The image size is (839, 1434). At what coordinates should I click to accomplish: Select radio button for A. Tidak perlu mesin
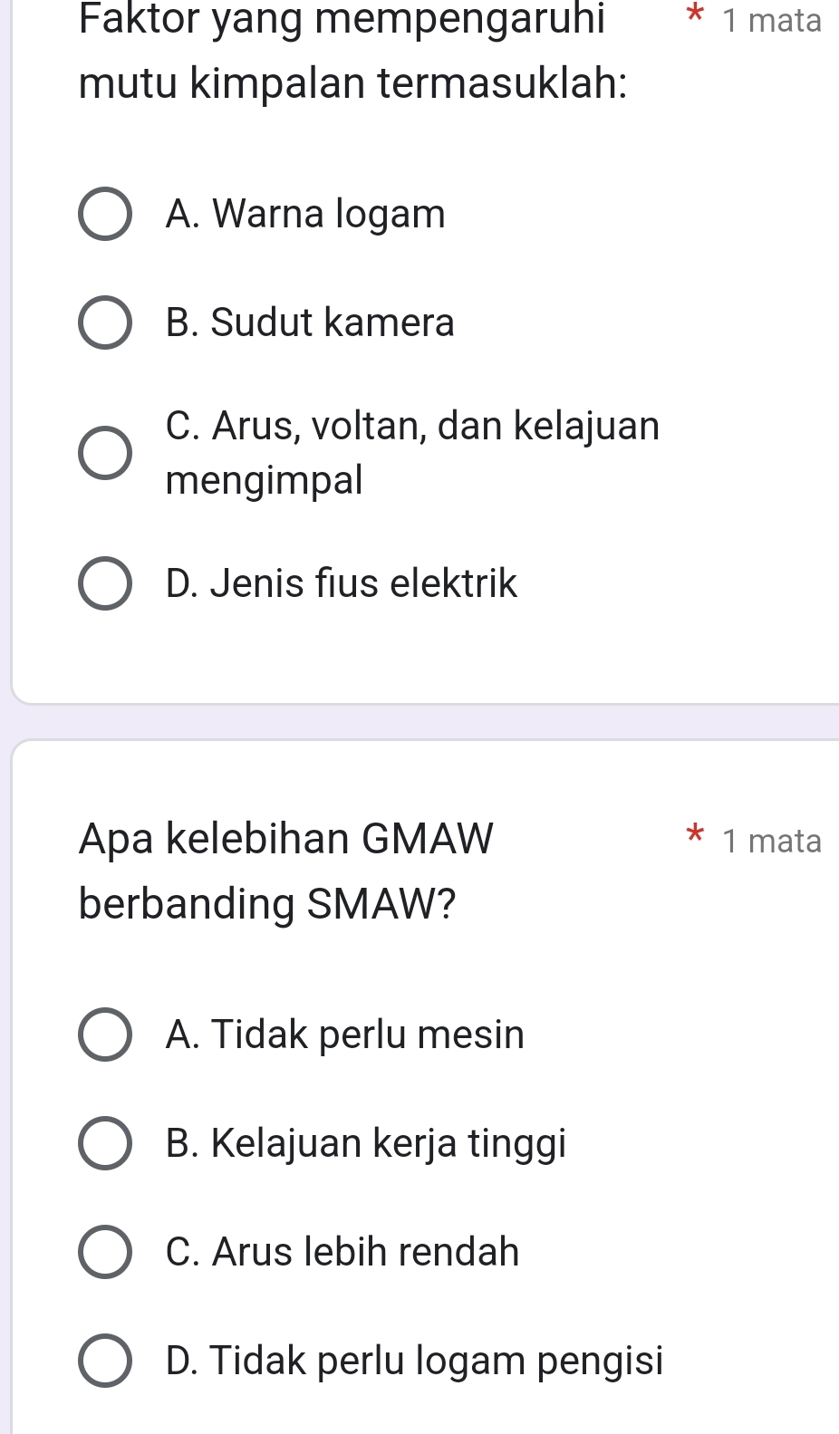click(105, 1034)
